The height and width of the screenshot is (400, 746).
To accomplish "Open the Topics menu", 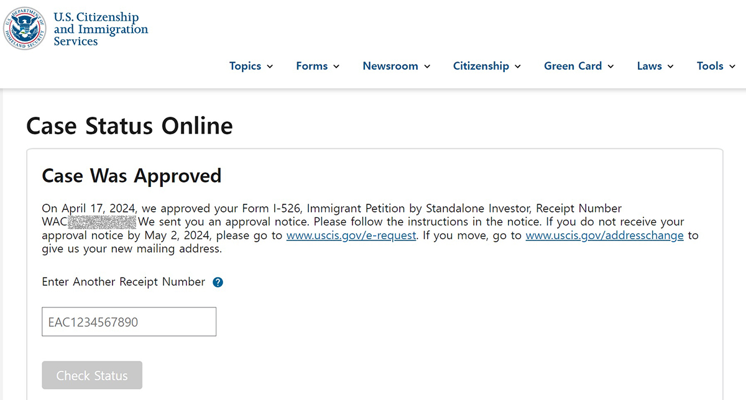I will pyautogui.click(x=251, y=66).
